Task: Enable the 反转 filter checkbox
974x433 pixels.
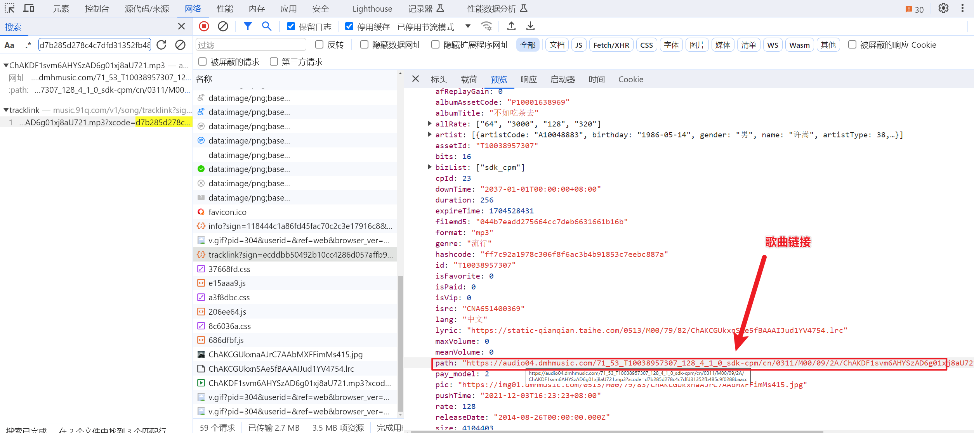Action: 319,45
